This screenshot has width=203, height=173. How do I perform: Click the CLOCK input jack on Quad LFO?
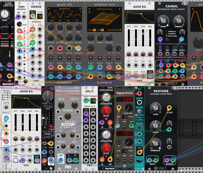coord(60,48)
